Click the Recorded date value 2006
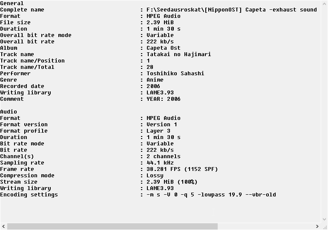Viewport: 328px width, 230px height. [x=153, y=86]
